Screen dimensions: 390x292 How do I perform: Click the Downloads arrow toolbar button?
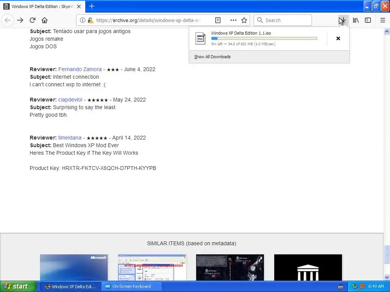[x=343, y=20]
